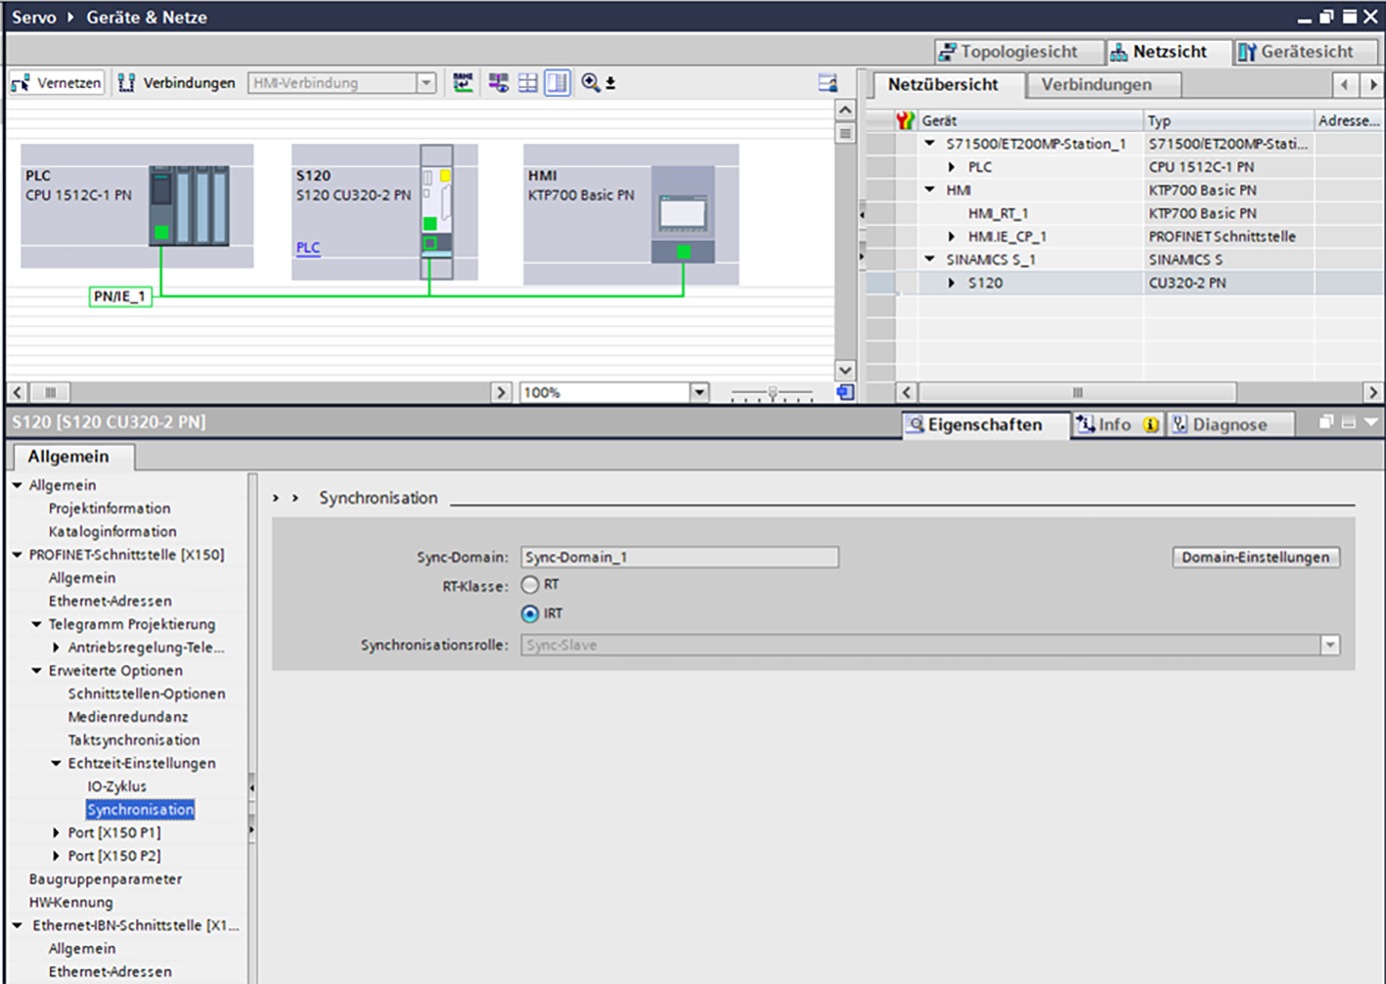Collapse Echtzeit-Einstellungen node
The width and height of the screenshot is (1386, 984).
tap(57, 763)
